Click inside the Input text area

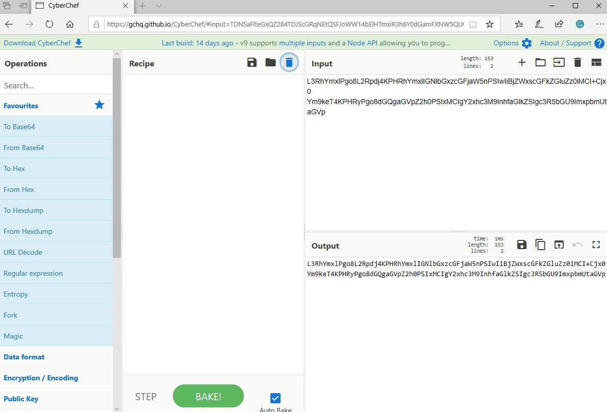(x=456, y=152)
